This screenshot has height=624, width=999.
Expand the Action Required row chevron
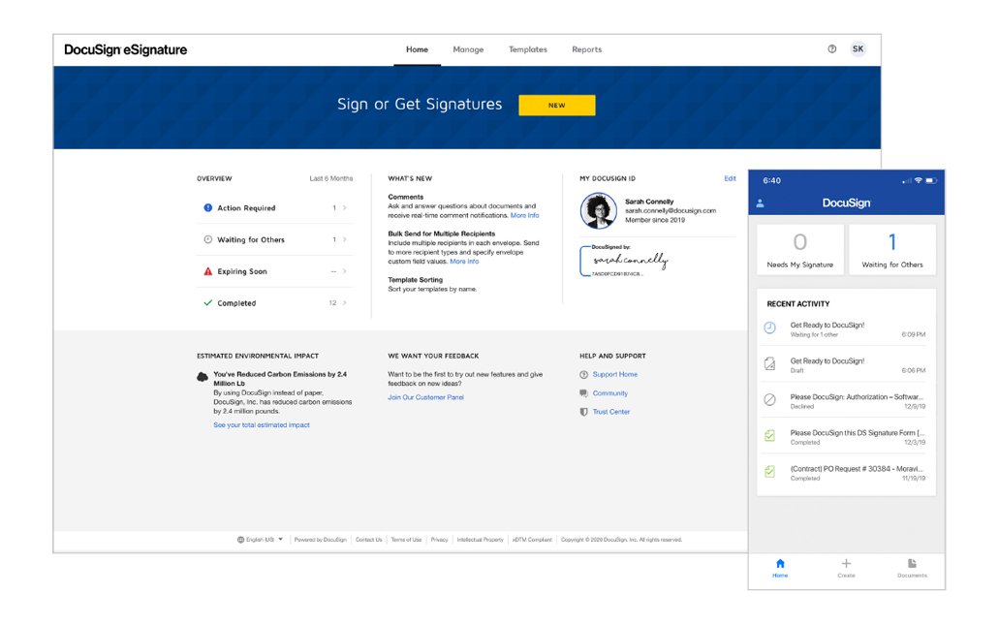coord(345,208)
